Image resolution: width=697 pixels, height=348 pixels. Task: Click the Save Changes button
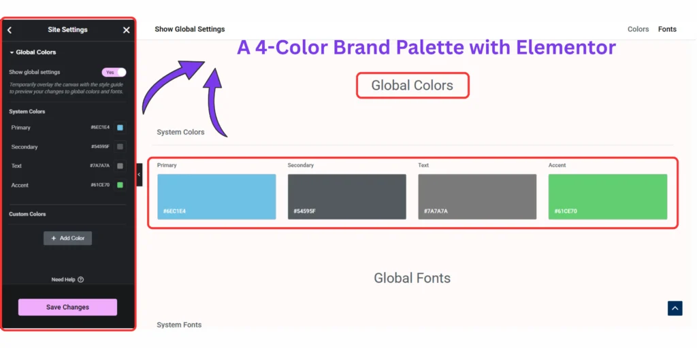[67, 307]
